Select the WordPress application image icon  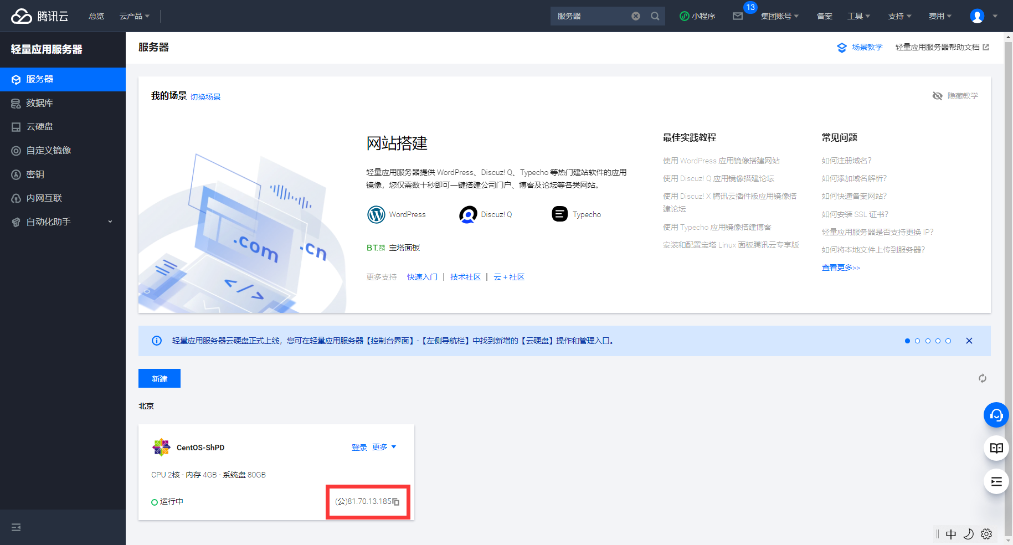[376, 214]
